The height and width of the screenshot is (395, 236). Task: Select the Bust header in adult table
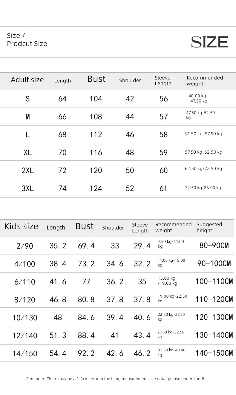pyautogui.click(x=96, y=79)
